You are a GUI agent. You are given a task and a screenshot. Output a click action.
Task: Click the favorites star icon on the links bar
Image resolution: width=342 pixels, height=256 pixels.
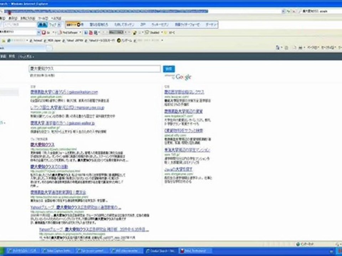pyautogui.click(x=4, y=41)
